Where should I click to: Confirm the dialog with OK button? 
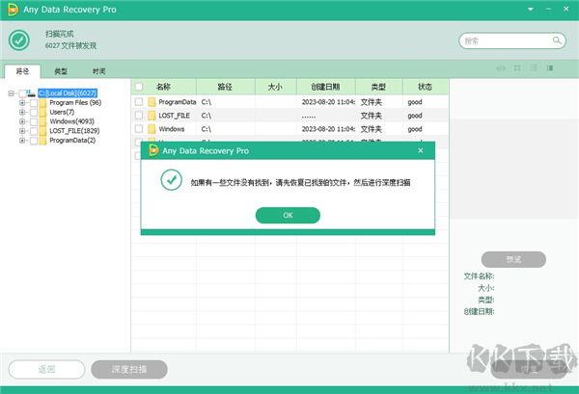click(288, 215)
